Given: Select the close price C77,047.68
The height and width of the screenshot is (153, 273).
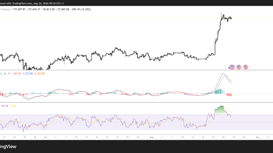Looking at the screenshot, I should [x=62, y=9].
